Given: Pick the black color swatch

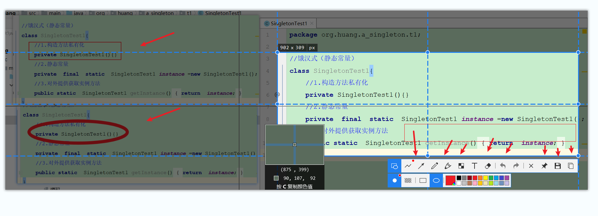Looking at the screenshot, I should pos(459,178).
